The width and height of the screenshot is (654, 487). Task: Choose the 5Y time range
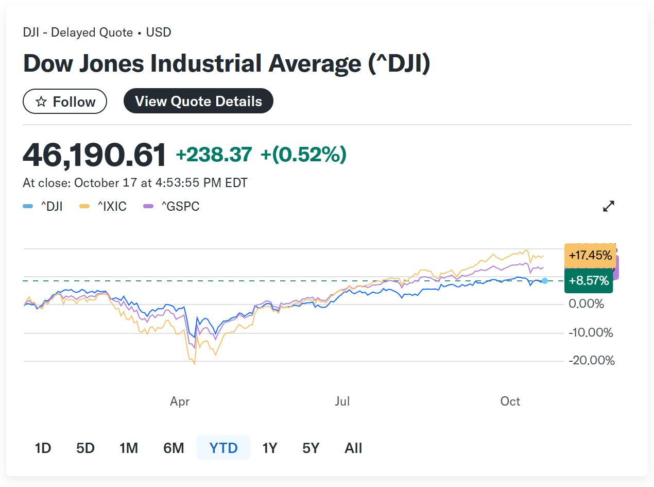point(311,448)
